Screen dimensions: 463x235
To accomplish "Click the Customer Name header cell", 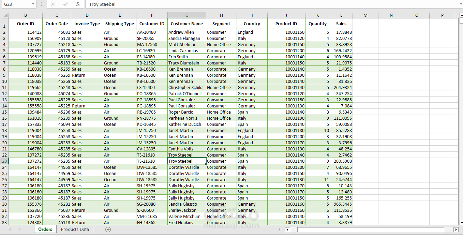I will coord(187,24).
